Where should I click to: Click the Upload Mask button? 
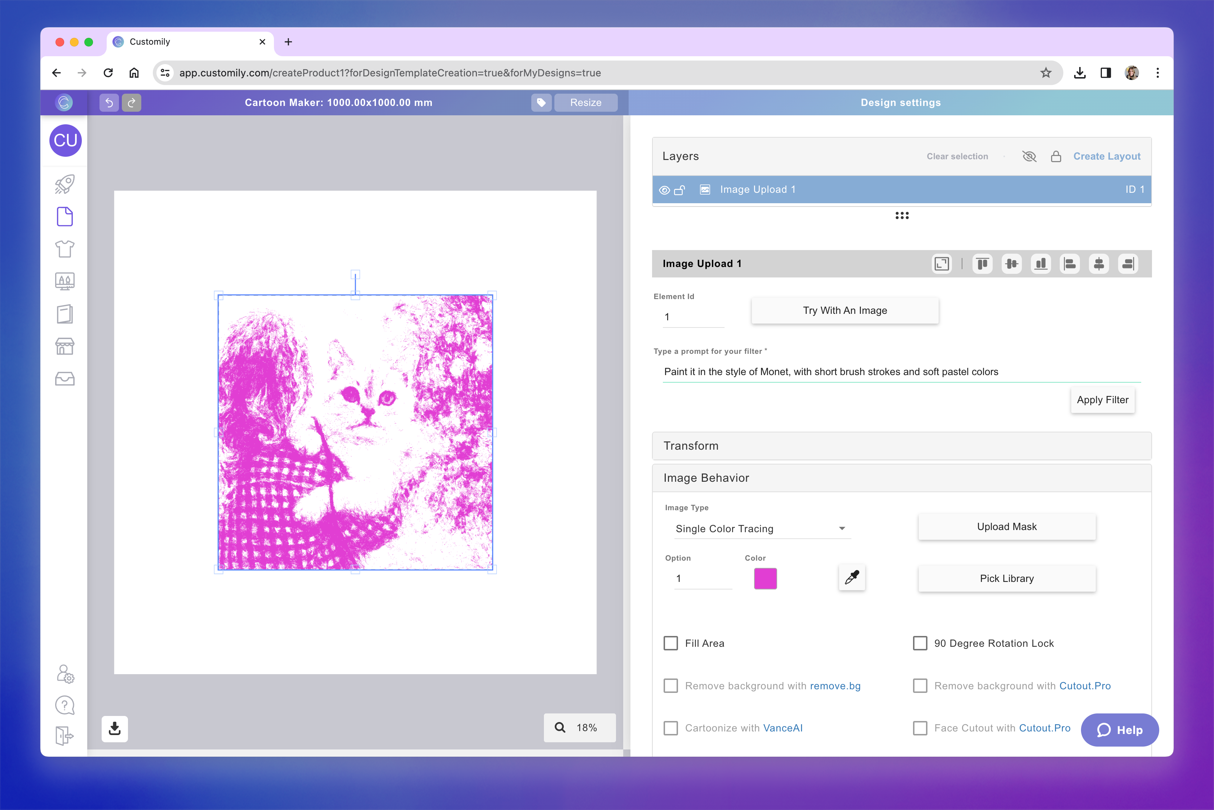[1007, 526]
